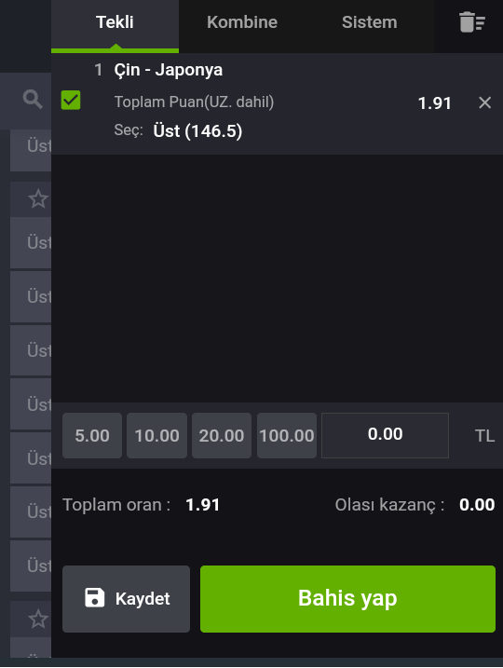Viewport: 503px width, 668px height.
Task: Click the search magnifier icon
Action: coord(33,100)
